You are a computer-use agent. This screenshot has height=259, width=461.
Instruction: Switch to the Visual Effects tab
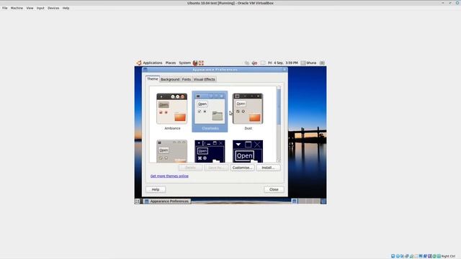[205, 79]
